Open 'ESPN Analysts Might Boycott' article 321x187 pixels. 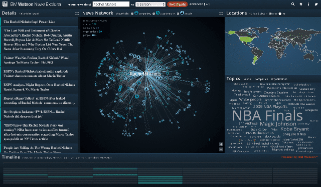coord(39,87)
